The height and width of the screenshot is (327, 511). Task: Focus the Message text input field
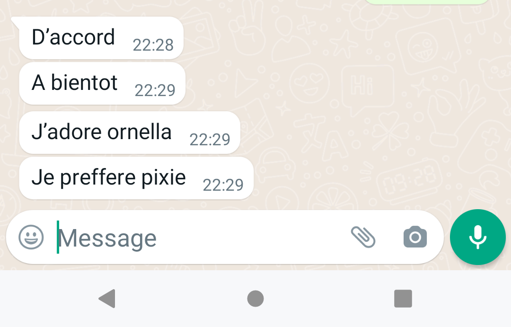pyautogui.click(x=195, y=238)
